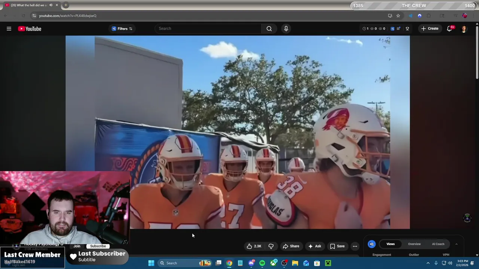Click the magnifying glass search button
This screenshot has height=269, width=479.
point(269,28)
